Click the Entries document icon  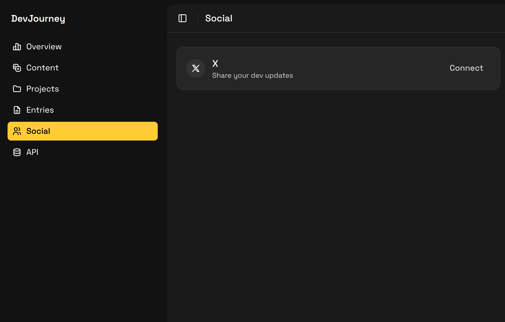point(17,110)
